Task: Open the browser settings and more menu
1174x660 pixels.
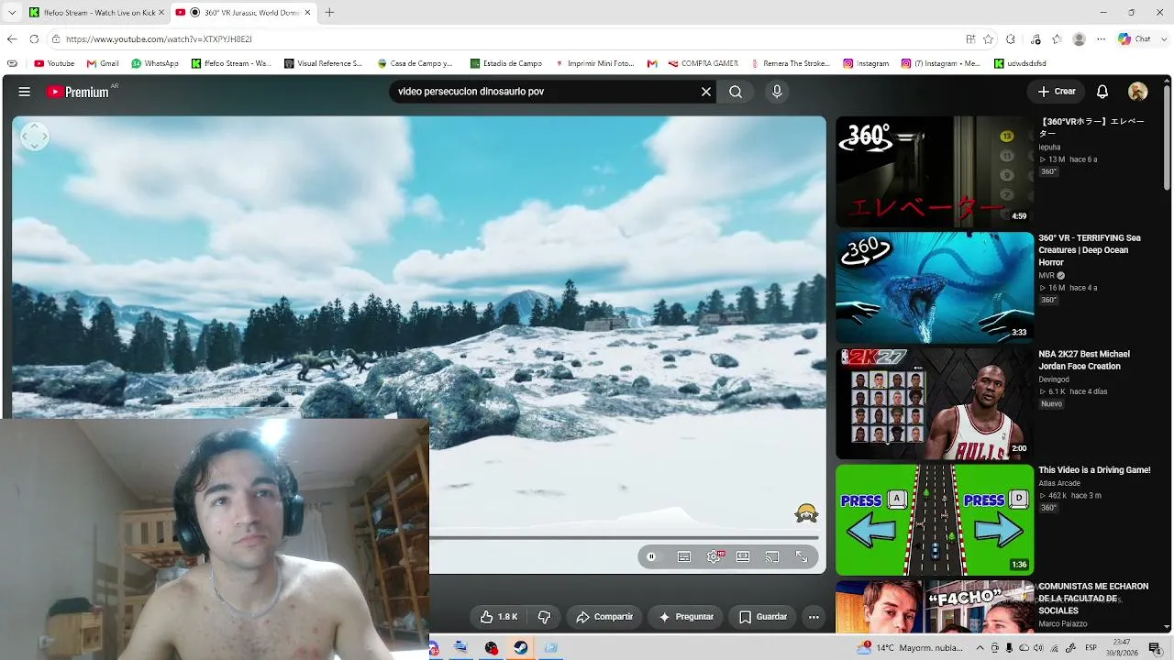Action: [x=1102, y=39]
